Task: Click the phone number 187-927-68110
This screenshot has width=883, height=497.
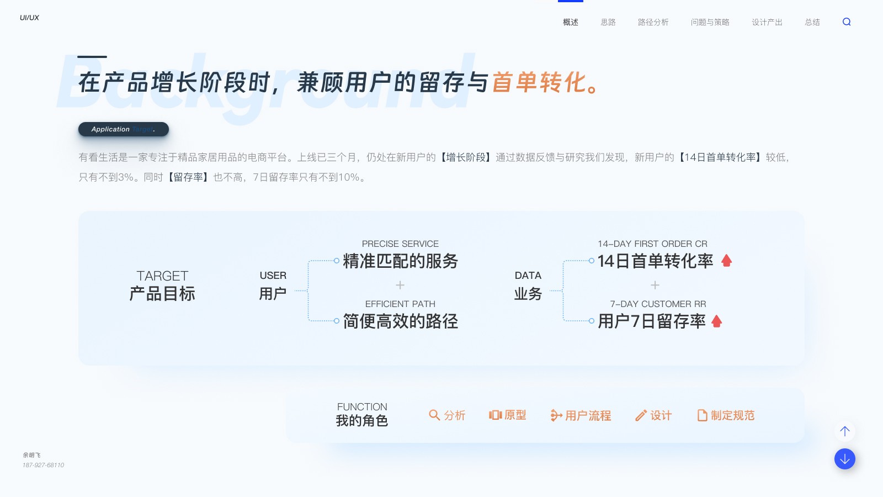Action: [x=43, y=465]
